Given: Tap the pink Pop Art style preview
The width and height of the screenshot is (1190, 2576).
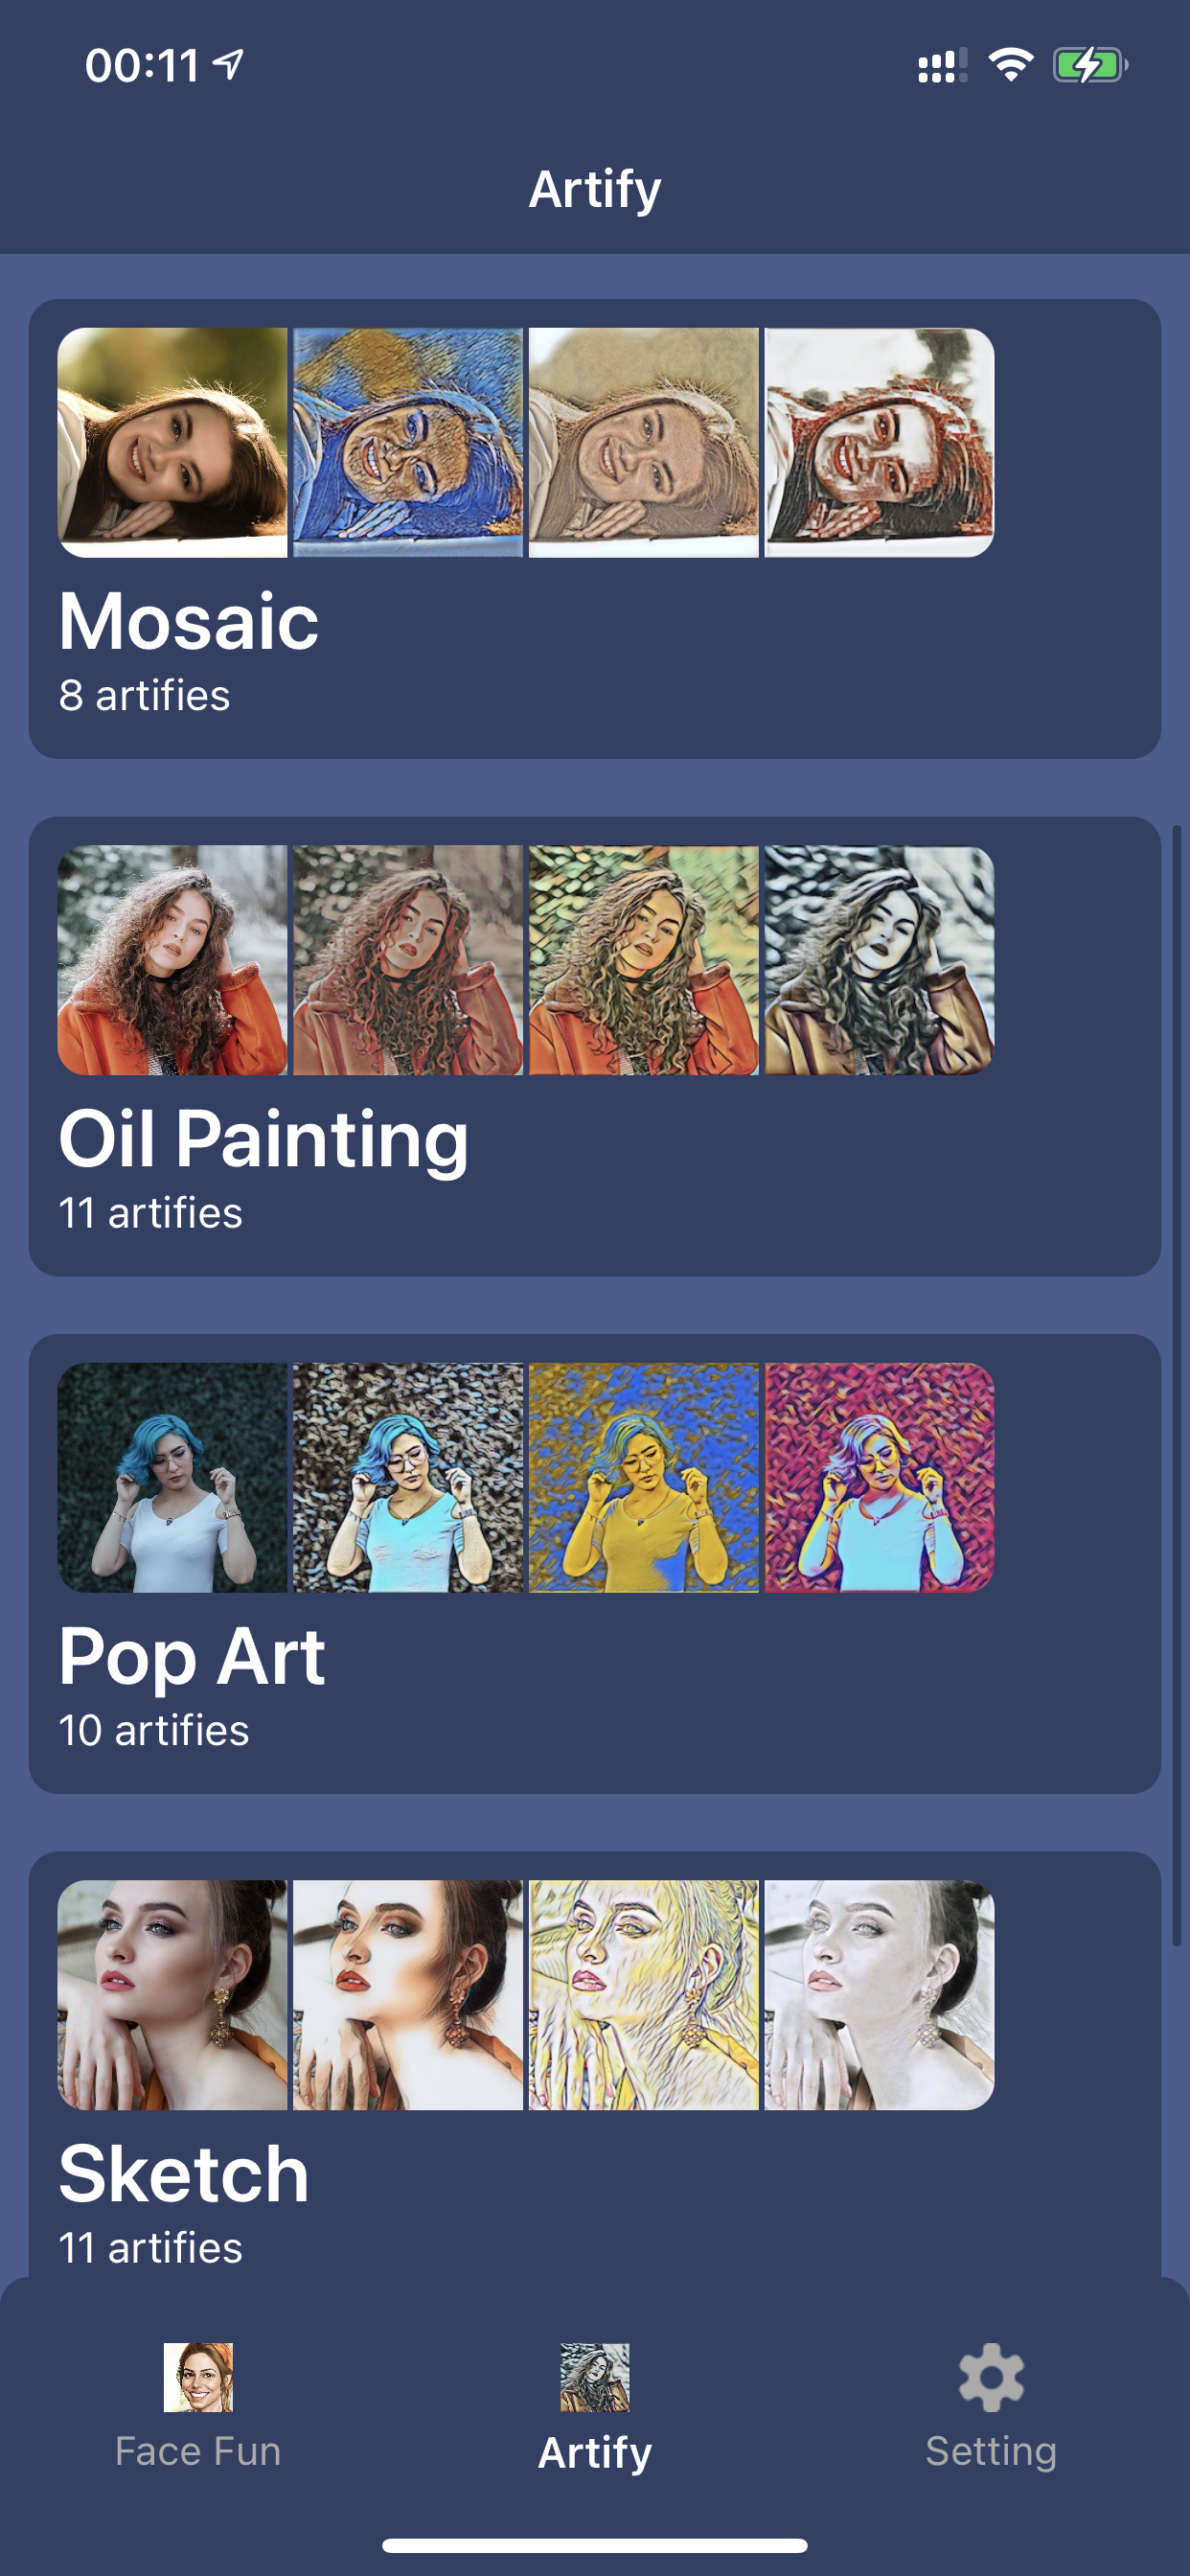Looking at the screenshot, I should pyautogui.click(x=879, y=1477).
